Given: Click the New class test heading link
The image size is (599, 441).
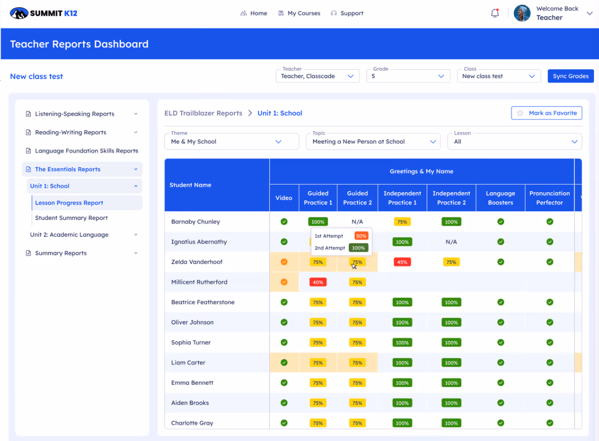Looking at the screenshot, I should tap(36, 76).
